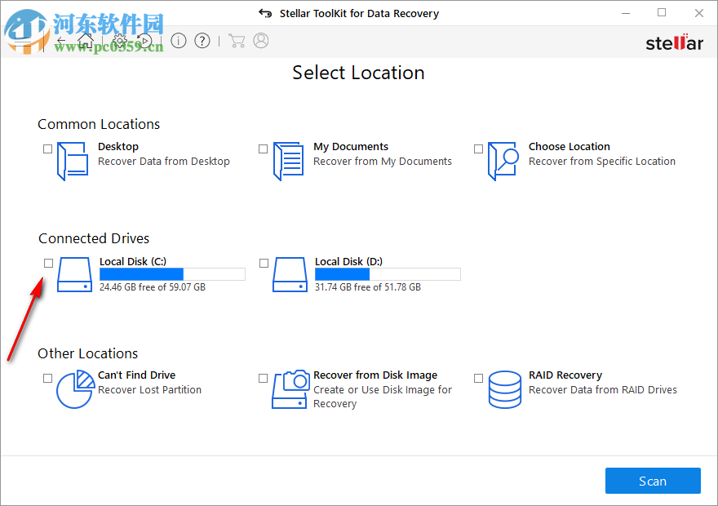Enable the Desktop recovery checkbox
This screenshot has height=506, width=718.
tap(47, 149)
